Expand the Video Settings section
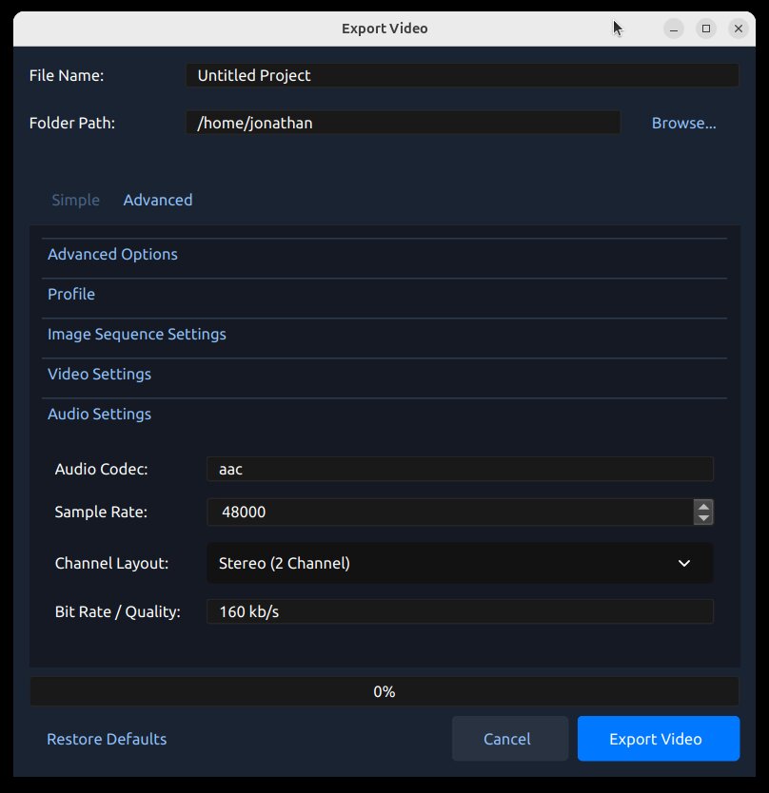 [x=99, y=375]
